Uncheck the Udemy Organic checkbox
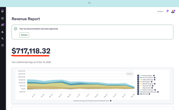Image resolution: width=179 pixels, height=110 pixels. 138,76
